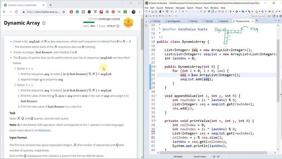Favorite the Dynamic Array challenge star
The image size is (282, 159).
(44, 23)
